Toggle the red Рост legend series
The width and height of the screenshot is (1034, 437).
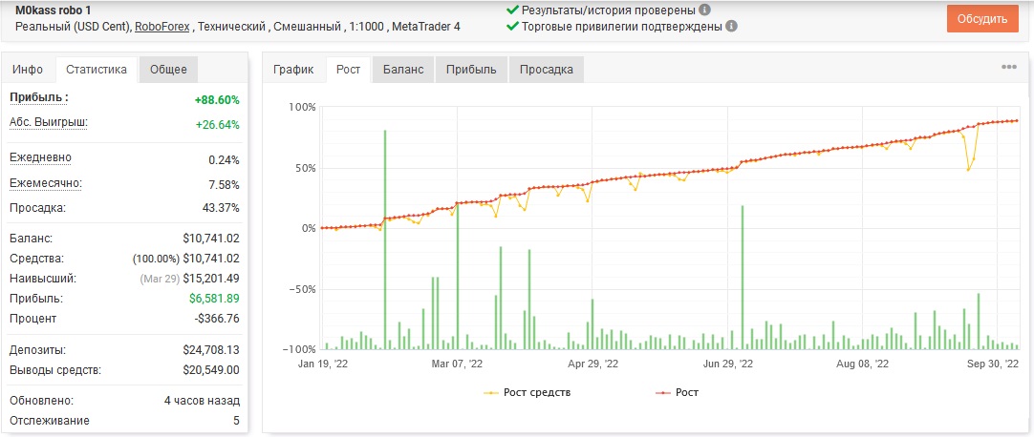pyautogui.click(x=678, y=393)
